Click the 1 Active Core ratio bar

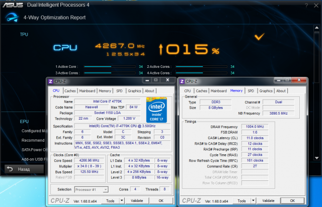point(110,67)
